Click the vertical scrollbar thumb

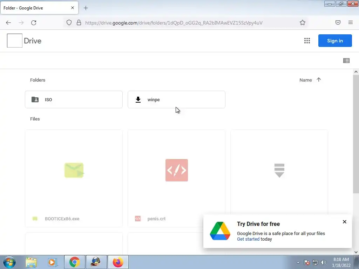(356, 134)
